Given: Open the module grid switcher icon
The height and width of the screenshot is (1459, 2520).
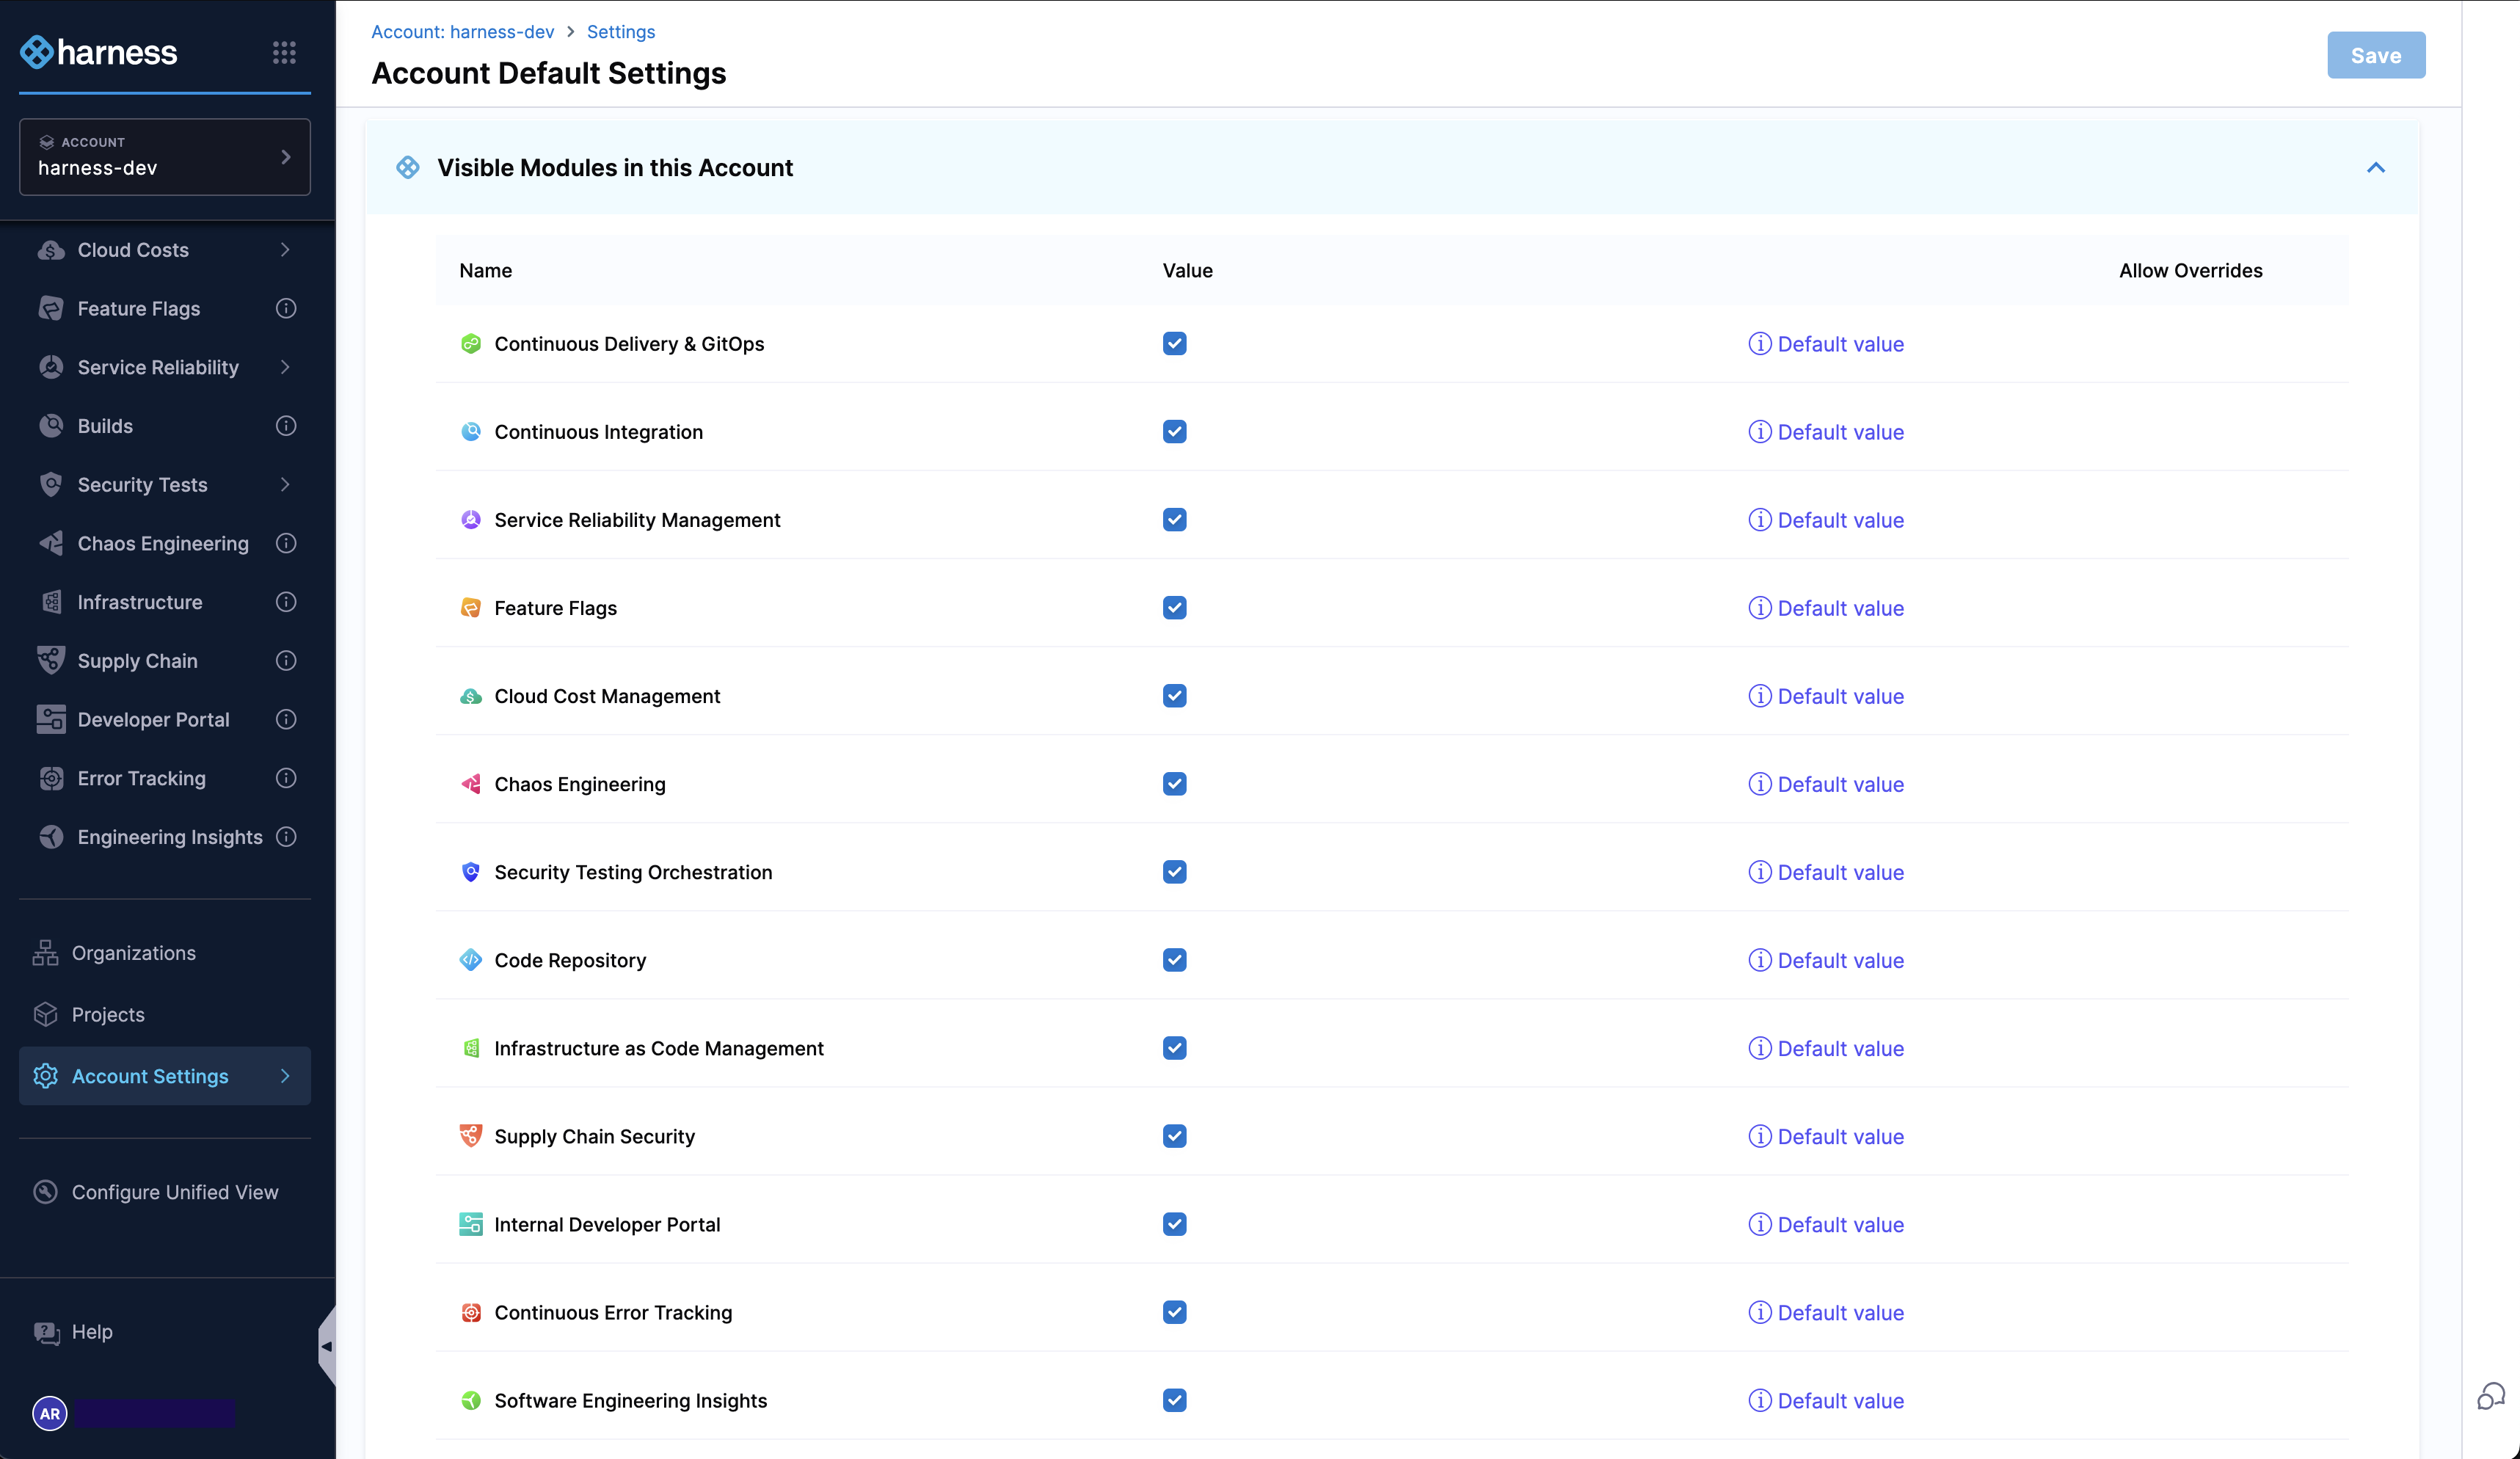Looking at the screenshot, I should [x=284, y=52].
